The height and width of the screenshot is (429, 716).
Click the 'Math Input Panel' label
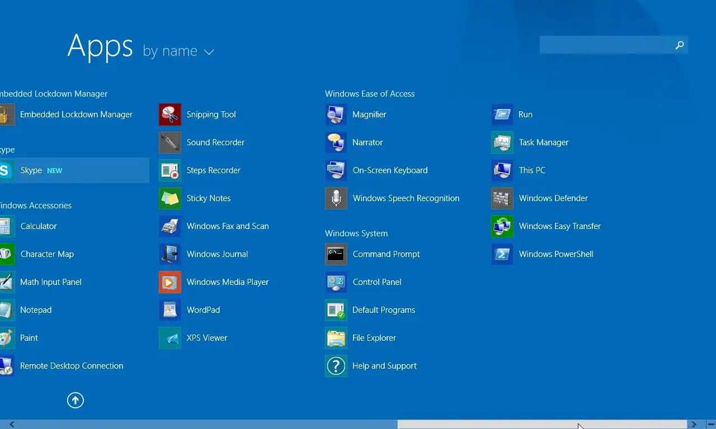click(x=51, y=282)
